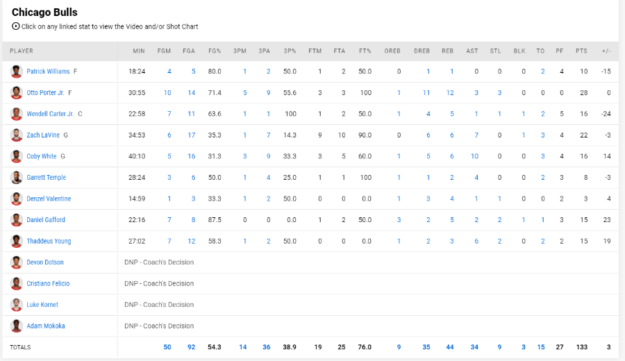
Task: Click Zach LaVine's avatar image
Action: pyautogui.click(x=17, y=135)
